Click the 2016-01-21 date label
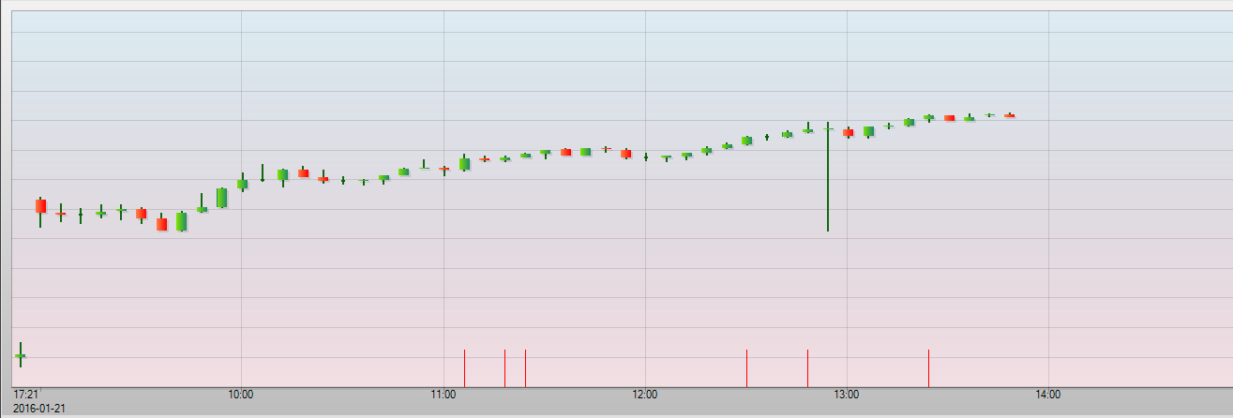Screen dimensions: 1233x418 click(39, 408)
